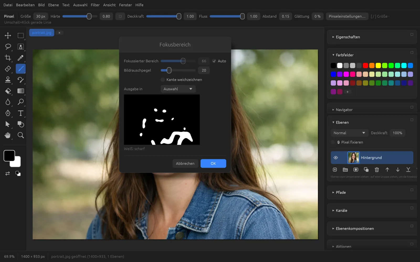Pick the Eyedropper tool
This screenshot has width=420, height=262.
pos(20,58)
